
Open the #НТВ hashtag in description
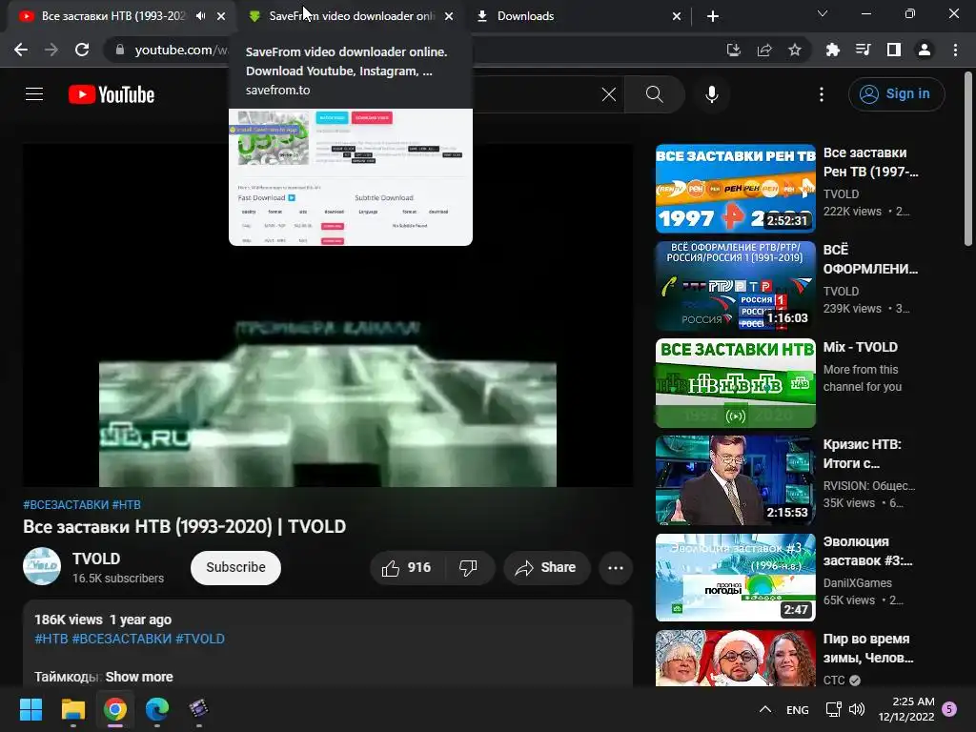pos(51,639)
